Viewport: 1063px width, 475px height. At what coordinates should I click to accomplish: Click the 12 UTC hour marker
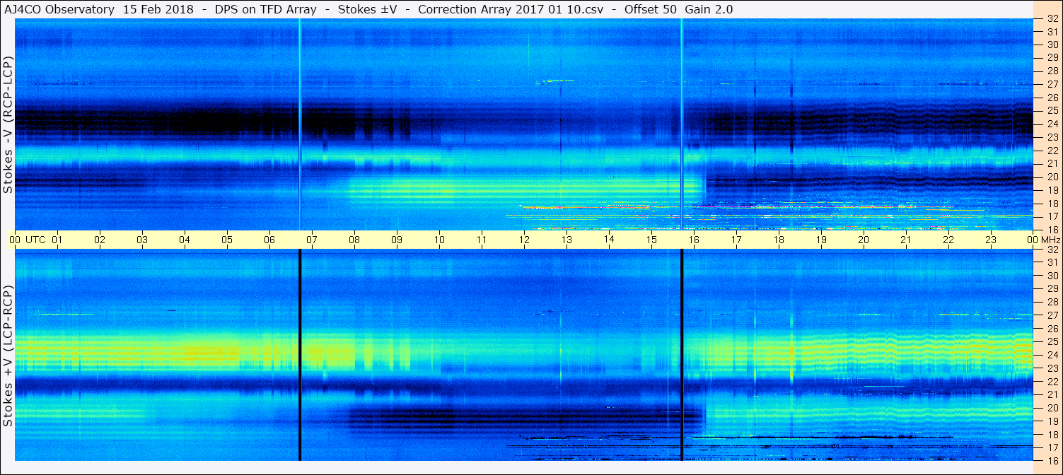pyautogui.click(x=524, y=240)
